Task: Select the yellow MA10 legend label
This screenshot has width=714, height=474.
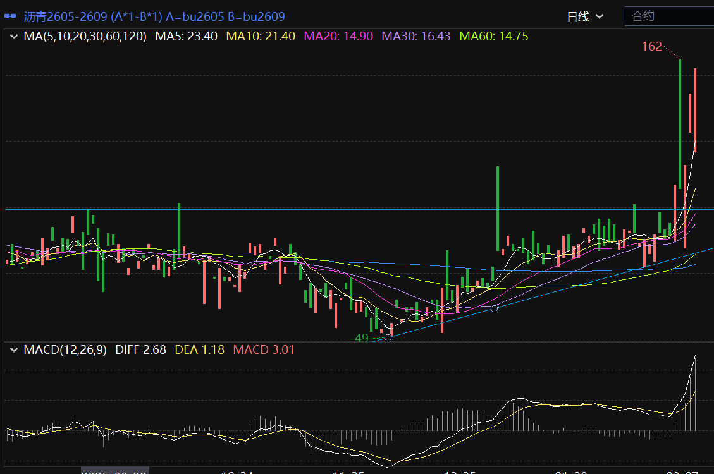Action: 261,37
